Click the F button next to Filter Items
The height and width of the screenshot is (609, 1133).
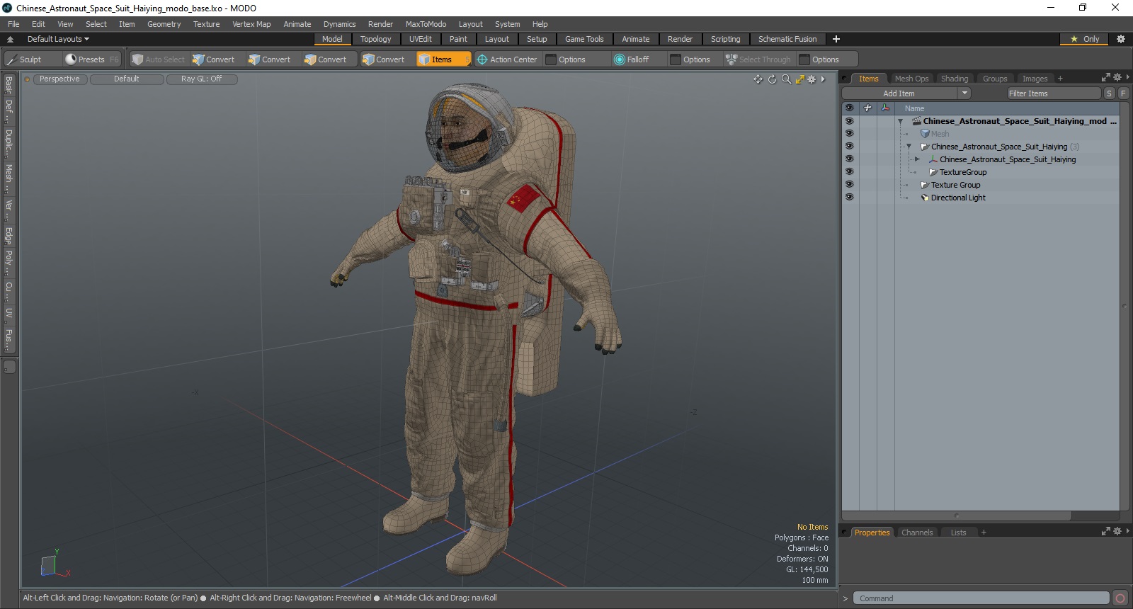click(x=1123, y=93)
